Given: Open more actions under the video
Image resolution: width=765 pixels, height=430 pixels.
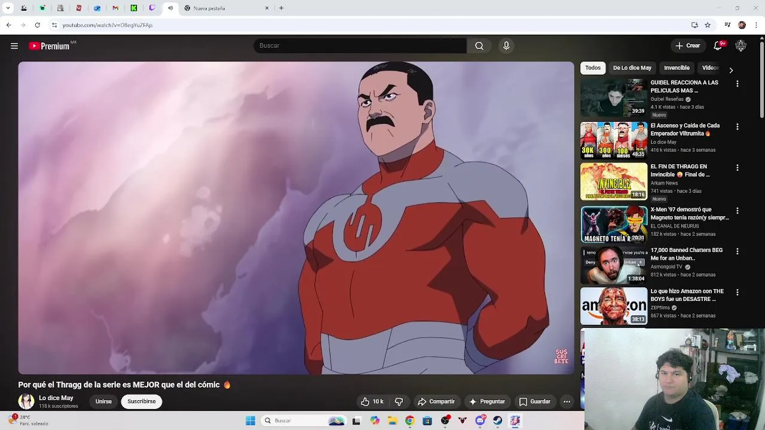Looking at the screenshot, I should coord(567,401).
